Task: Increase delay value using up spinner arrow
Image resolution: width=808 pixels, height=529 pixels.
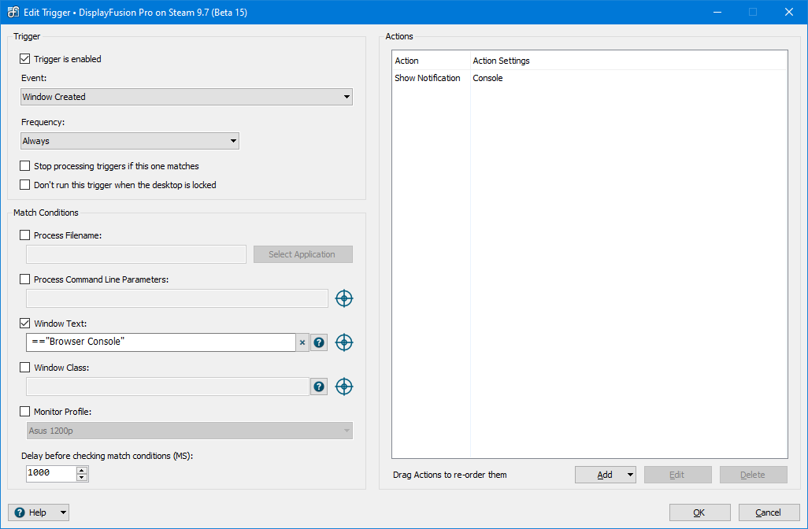Action: click(x=82, y=469)
